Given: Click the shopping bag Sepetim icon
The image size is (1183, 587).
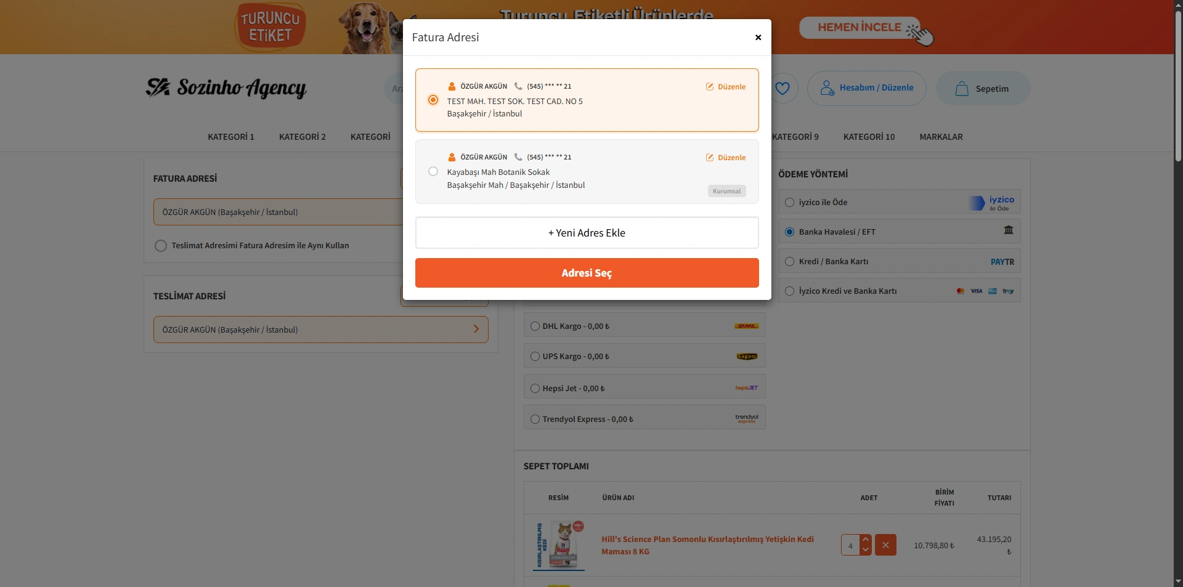Looking at the screenshot, I should (961, 89).
